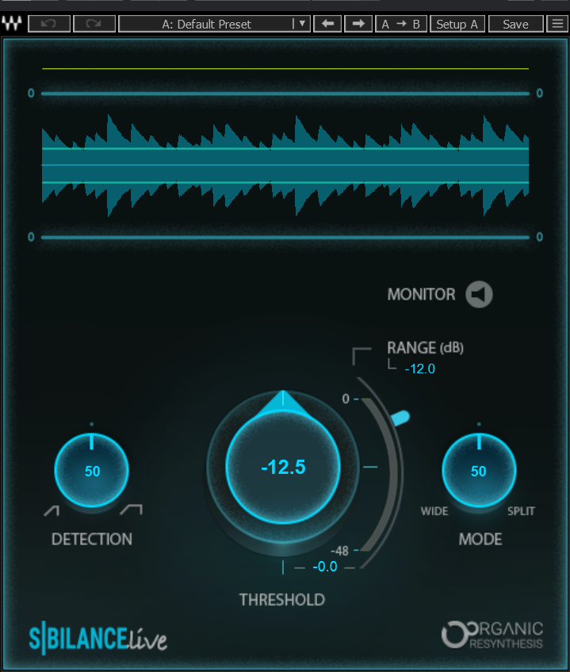Copy setup A to B
The image size is (570, 672).
click(401, 24)
